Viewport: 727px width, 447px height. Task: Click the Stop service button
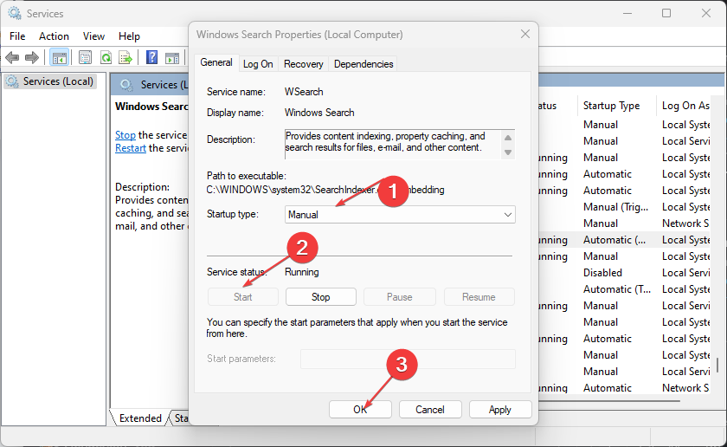coord(321,297)
